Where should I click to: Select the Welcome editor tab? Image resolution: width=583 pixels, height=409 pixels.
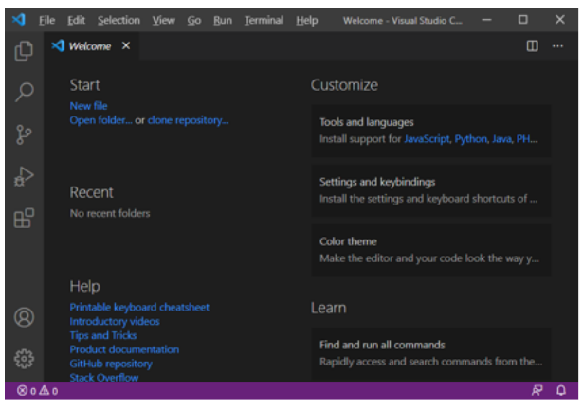91,46
